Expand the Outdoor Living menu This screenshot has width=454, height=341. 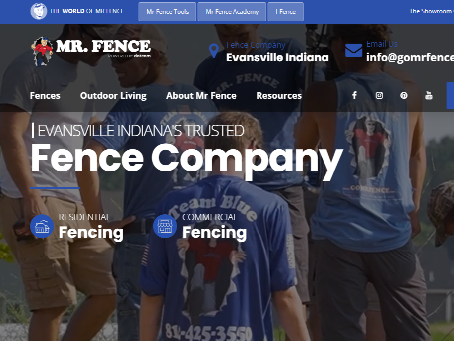pyautogui.click(x=114, y=95)
